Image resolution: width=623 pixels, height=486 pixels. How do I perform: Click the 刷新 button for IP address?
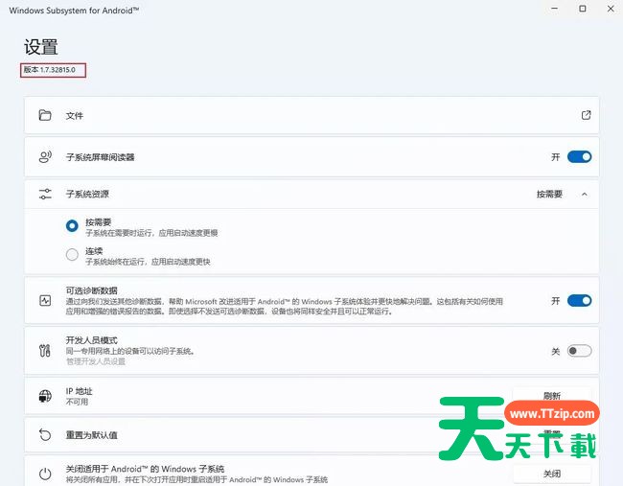[x=552, y=395]
